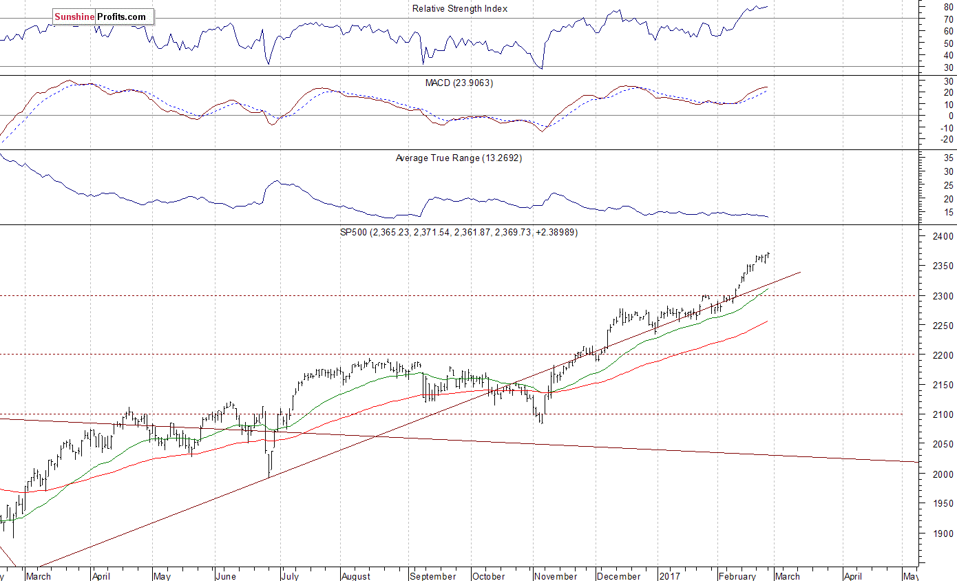Click the ATR 25 axis label
Screen dimensions: 957x581
point(949,185)
